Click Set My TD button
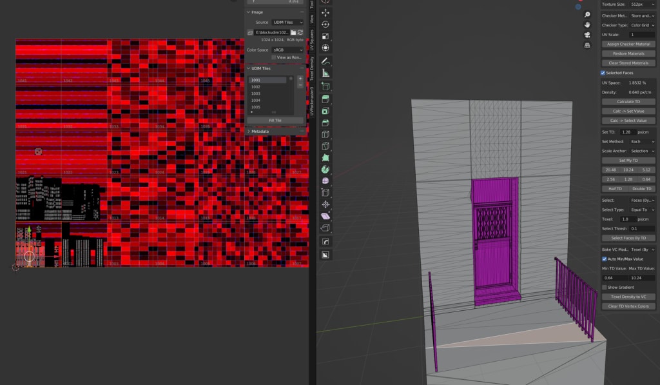Image resolution: width=660 pixels, height=385 pixels. tap(628, 161)
